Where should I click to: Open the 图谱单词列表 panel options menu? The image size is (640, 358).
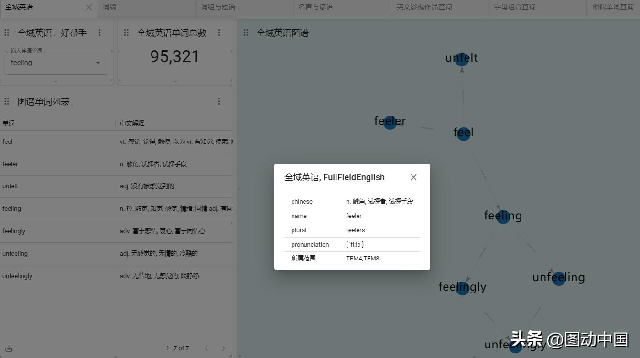point(219,101)
